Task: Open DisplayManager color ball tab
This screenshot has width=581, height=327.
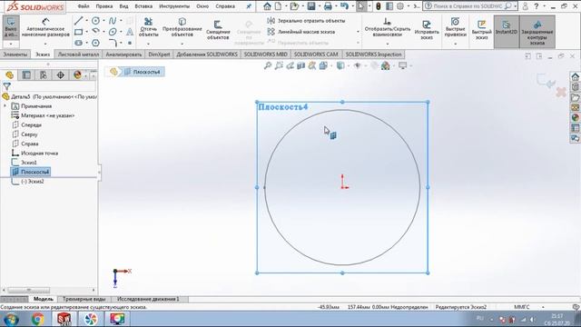Action: [77, 74]
